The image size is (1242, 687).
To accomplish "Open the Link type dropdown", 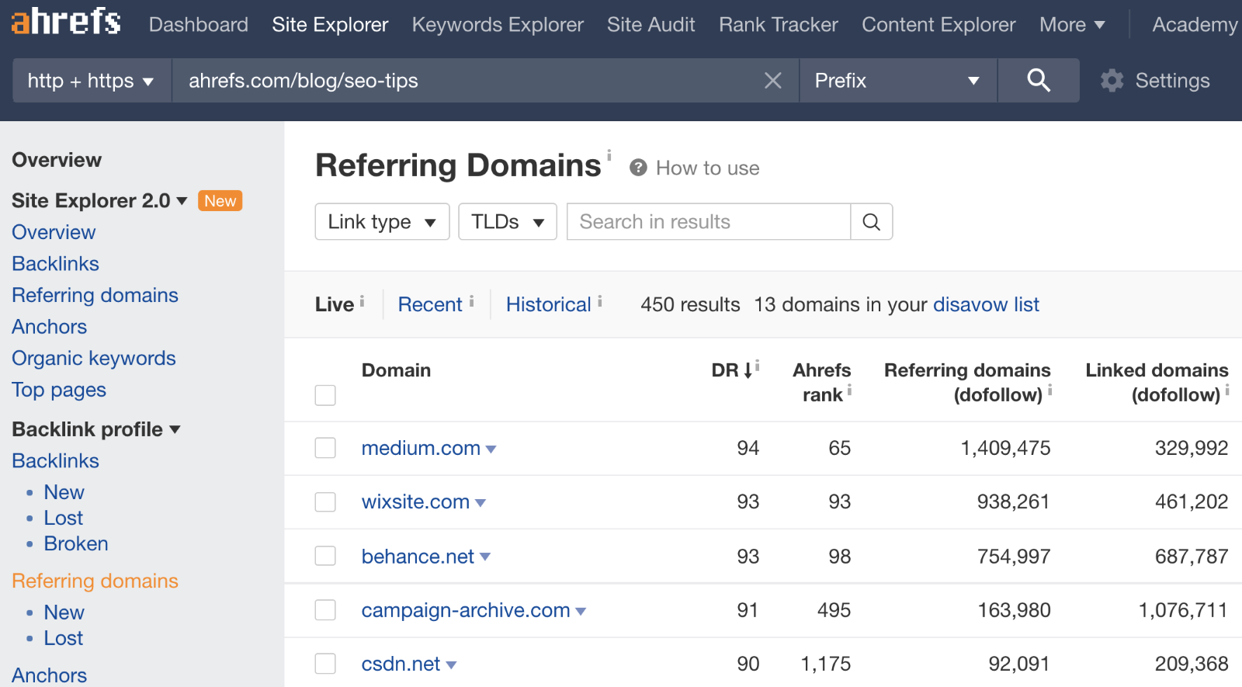I will pyautogui.click(x=382, y=222).
